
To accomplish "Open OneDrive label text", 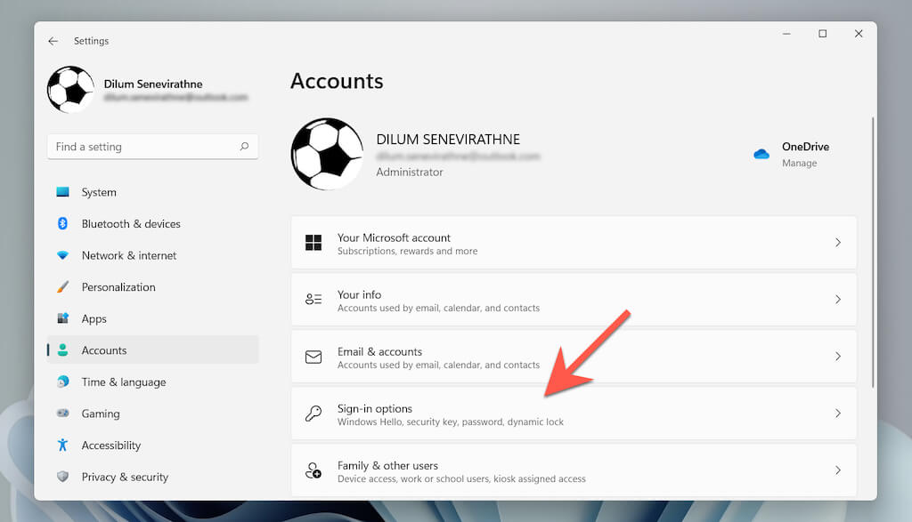I will (x=805, y=147).
